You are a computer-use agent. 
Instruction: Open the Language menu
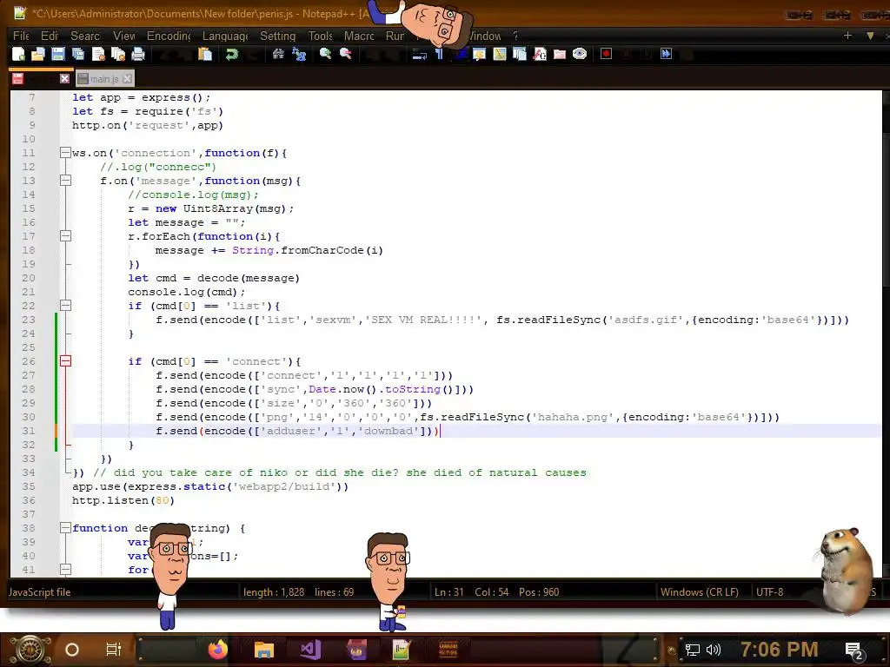[225, 36]
